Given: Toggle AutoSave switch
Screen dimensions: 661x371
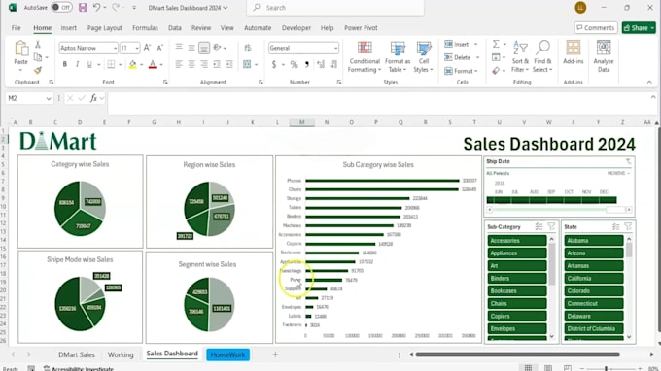Looking at the screenshot, I should point(61,8).
